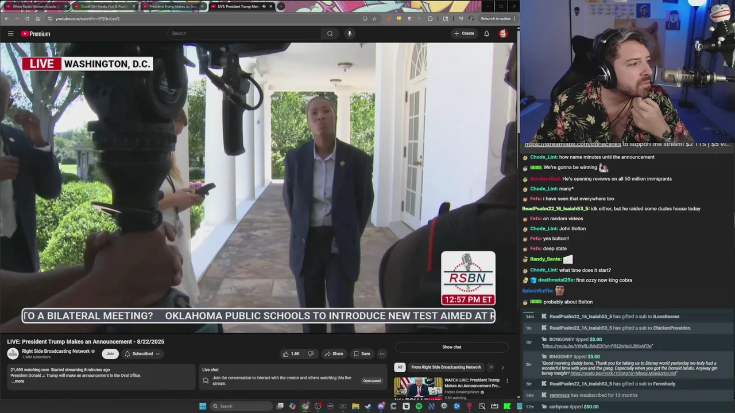
Task: Click the Create button
Action: [x=465, y=33]
